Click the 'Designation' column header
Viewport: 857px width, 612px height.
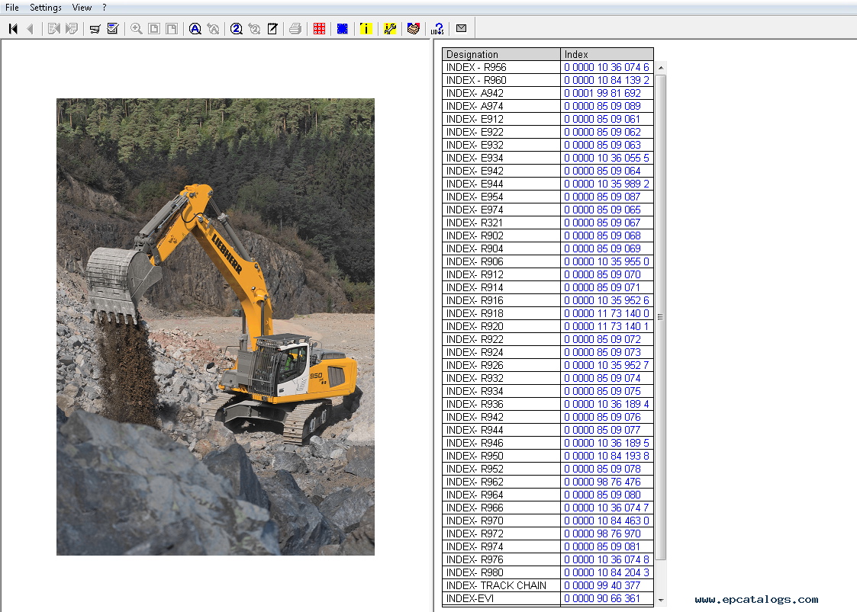(x=501, y=54)
